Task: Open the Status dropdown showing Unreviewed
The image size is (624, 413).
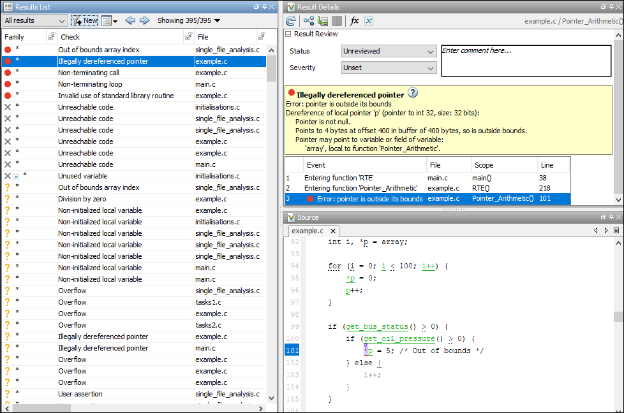Action: [x=389, y=51]
